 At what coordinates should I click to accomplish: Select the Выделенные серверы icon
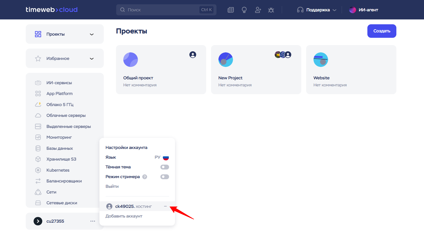pyautogui.click(x=38, y=126)
